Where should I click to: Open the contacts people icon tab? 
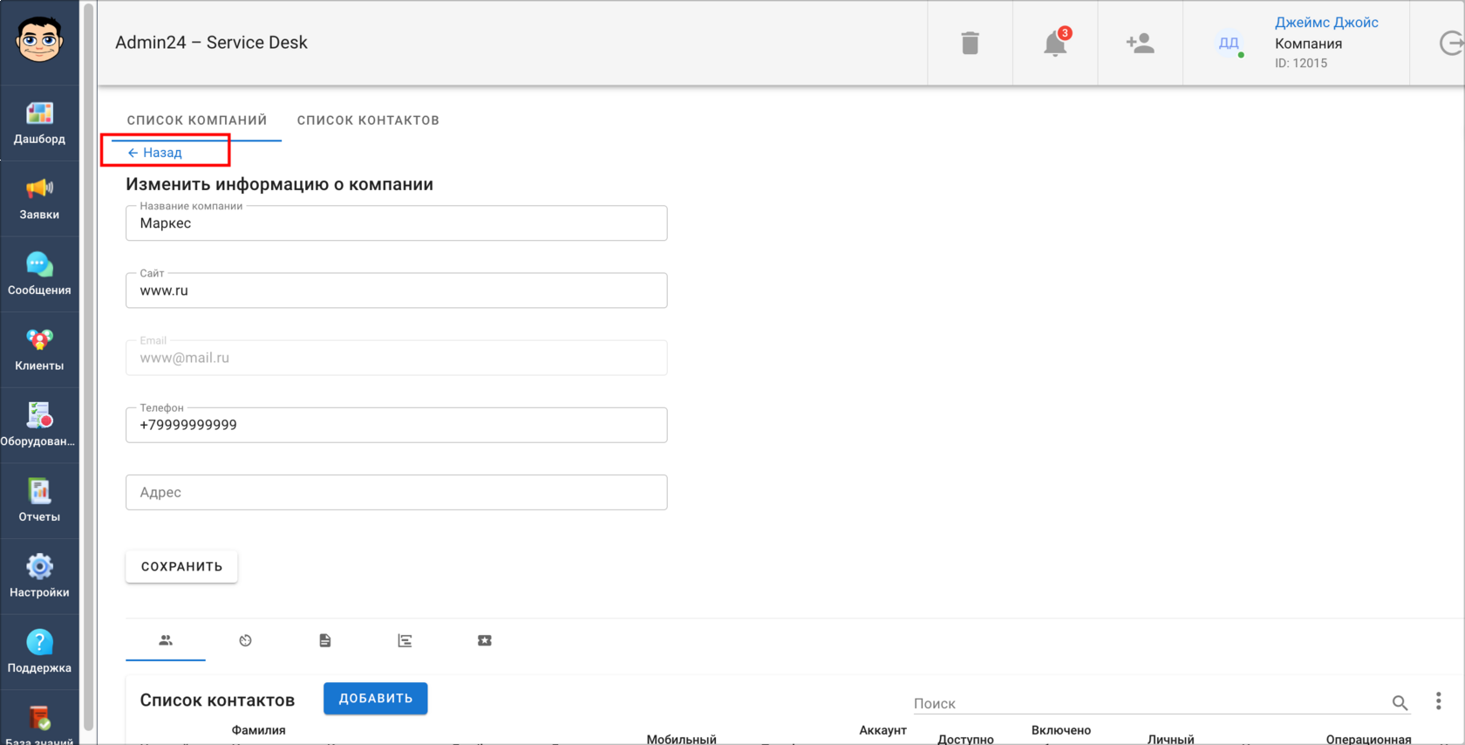pos(166,640)
